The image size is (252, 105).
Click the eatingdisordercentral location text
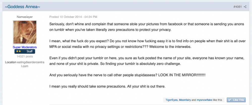30,64
